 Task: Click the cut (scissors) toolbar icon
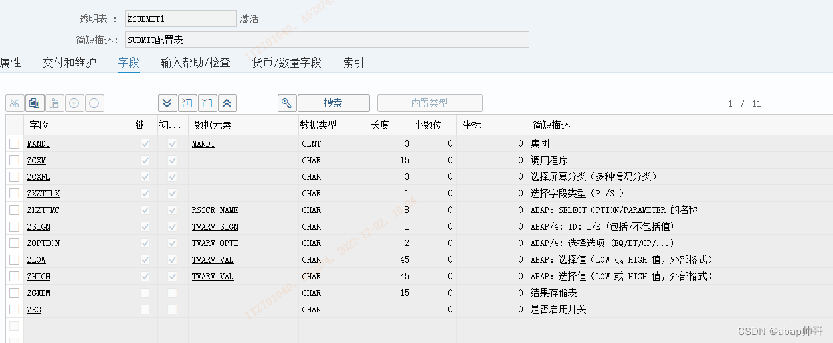tap(15, 103)
